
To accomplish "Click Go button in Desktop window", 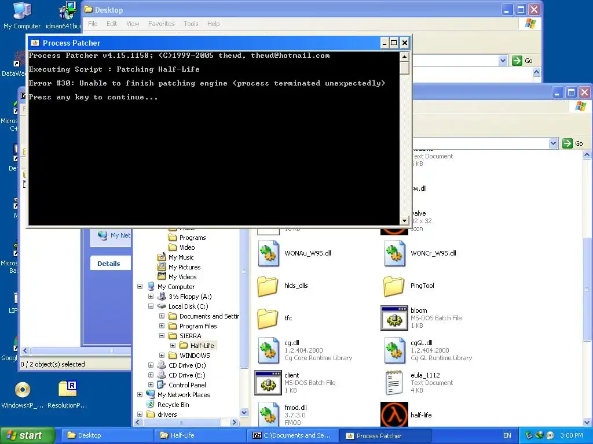I will tap(523, 60).
